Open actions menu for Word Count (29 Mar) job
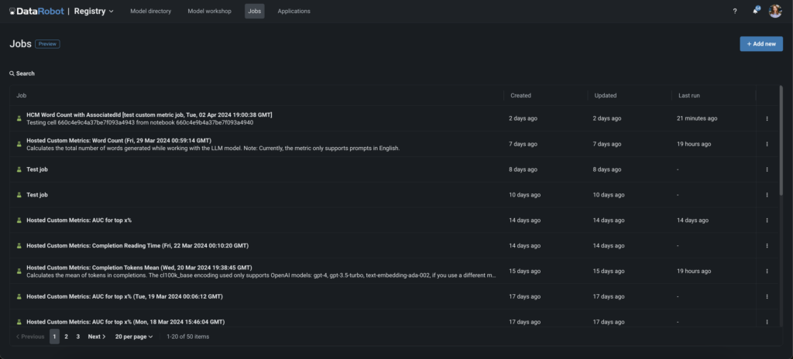Viewport: 793px width, 359px height. point(767,144)
